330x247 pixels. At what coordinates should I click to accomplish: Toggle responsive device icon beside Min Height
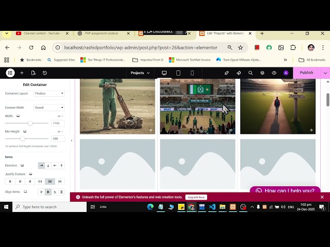[25, 132]
